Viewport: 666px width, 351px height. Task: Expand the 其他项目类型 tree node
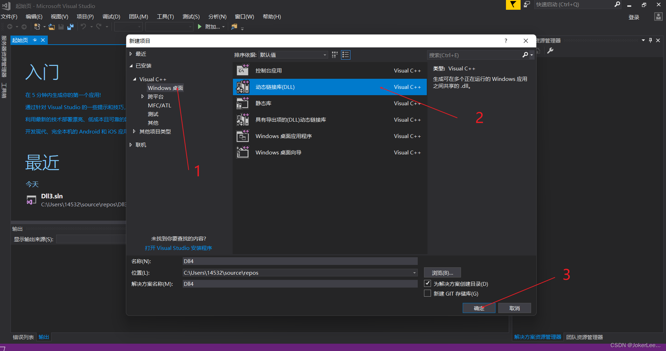pyautogui.click(x=134, y=131)
